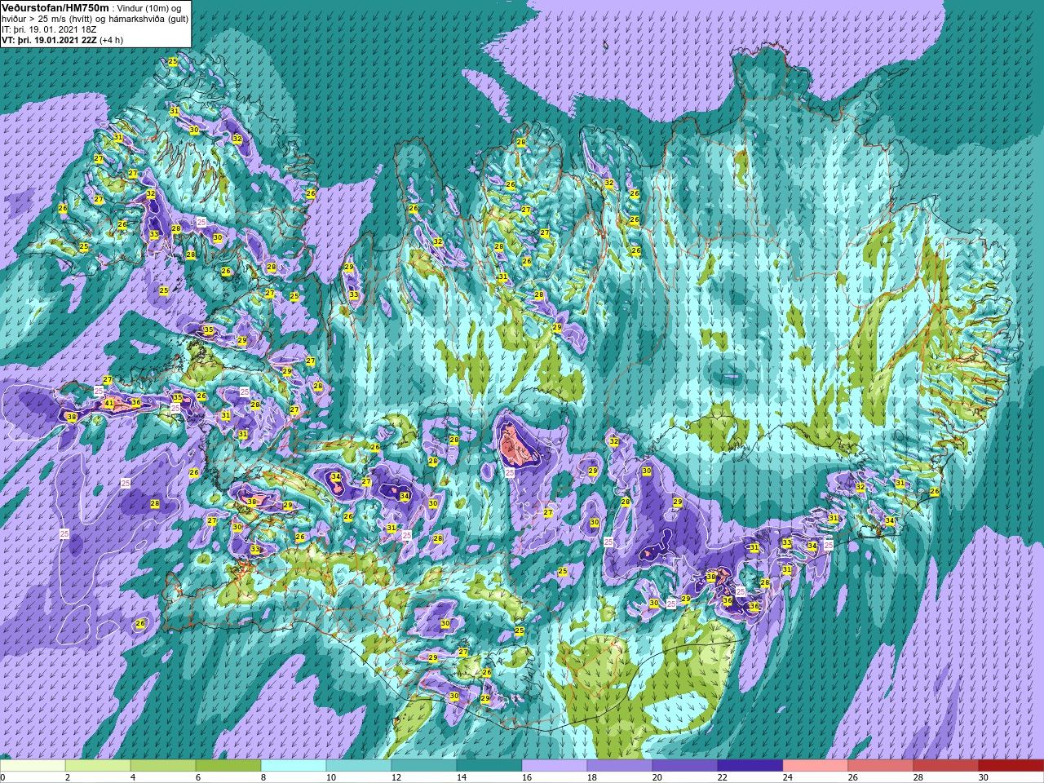Click legend scale number '24'
The image size is (1044, 783).
coord(786,777)
